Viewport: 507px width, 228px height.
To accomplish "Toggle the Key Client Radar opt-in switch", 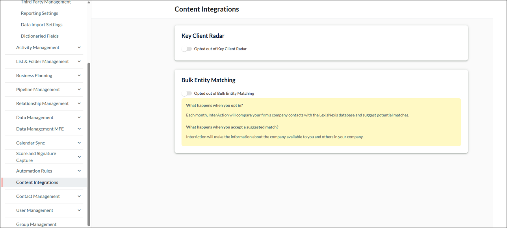I will 187,49.
